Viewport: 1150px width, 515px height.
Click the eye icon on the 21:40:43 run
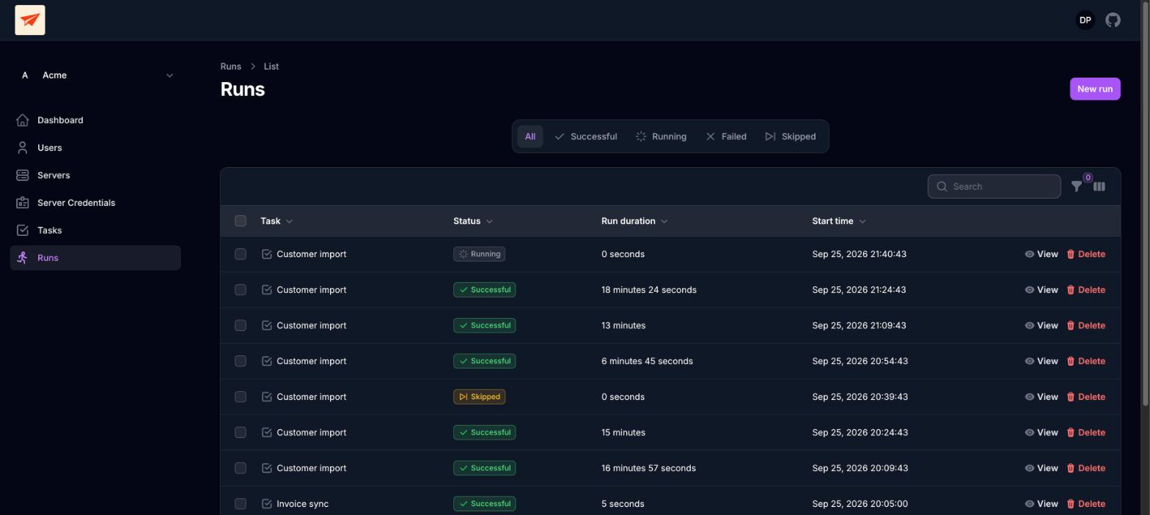1029,254
